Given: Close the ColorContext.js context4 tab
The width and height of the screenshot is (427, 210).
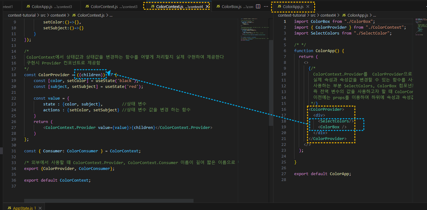Looking at the screenshot, I should pyautogui.click(x=207, y=6).
